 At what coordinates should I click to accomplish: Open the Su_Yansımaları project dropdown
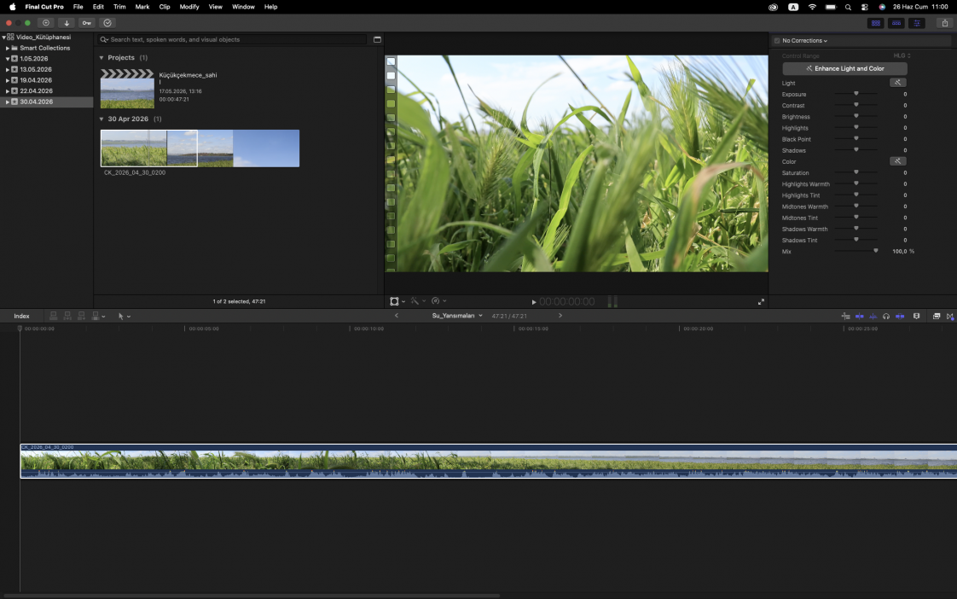click(457, 316)
